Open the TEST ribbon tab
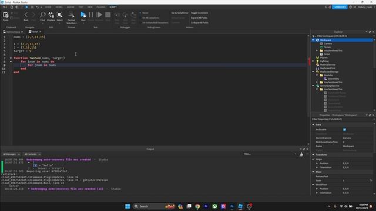This screenshot has height=211, width=376. click(x=81, y=7)
